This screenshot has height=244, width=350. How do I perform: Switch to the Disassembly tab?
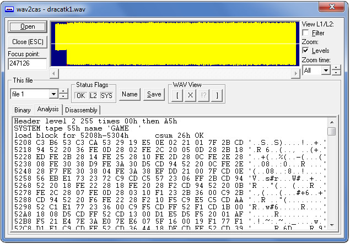pyautogui.click(x=81, y=110)
